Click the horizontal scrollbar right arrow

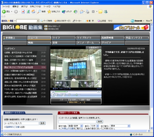[x=149, y=131]
